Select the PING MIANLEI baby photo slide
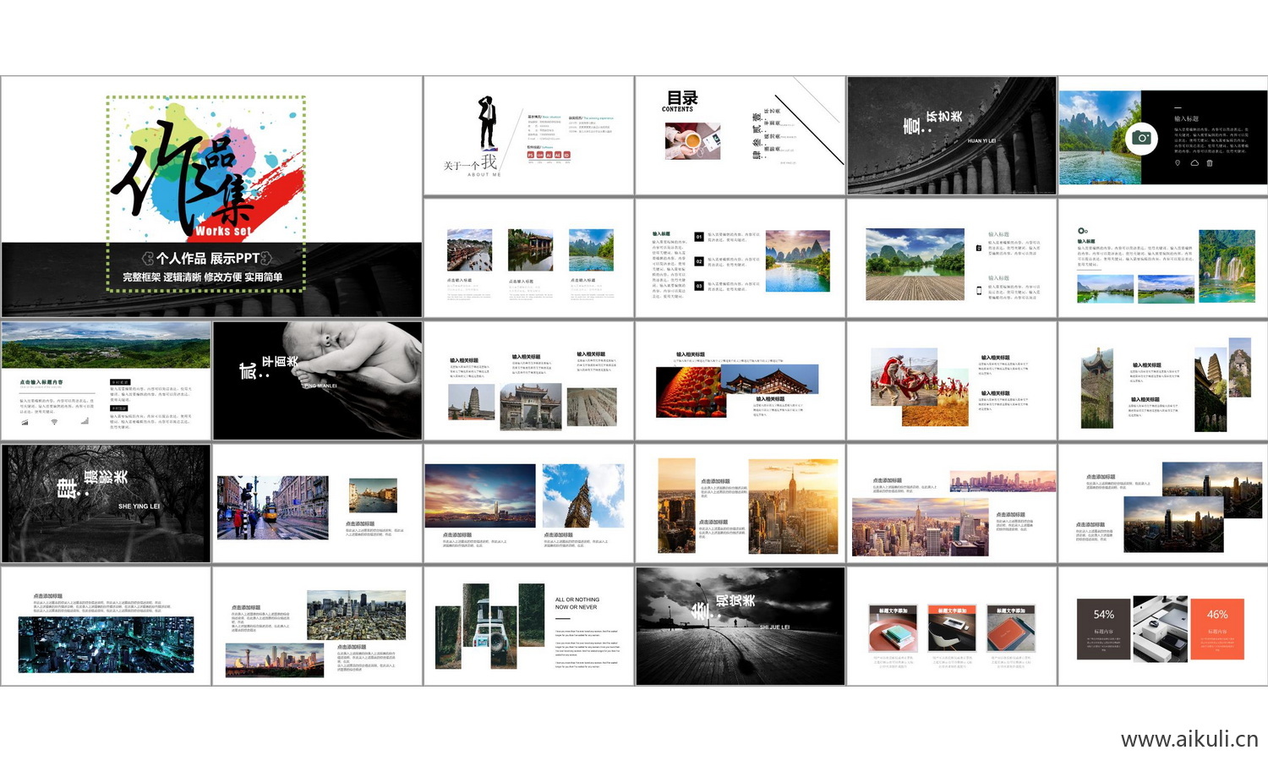 pos(317,380)
